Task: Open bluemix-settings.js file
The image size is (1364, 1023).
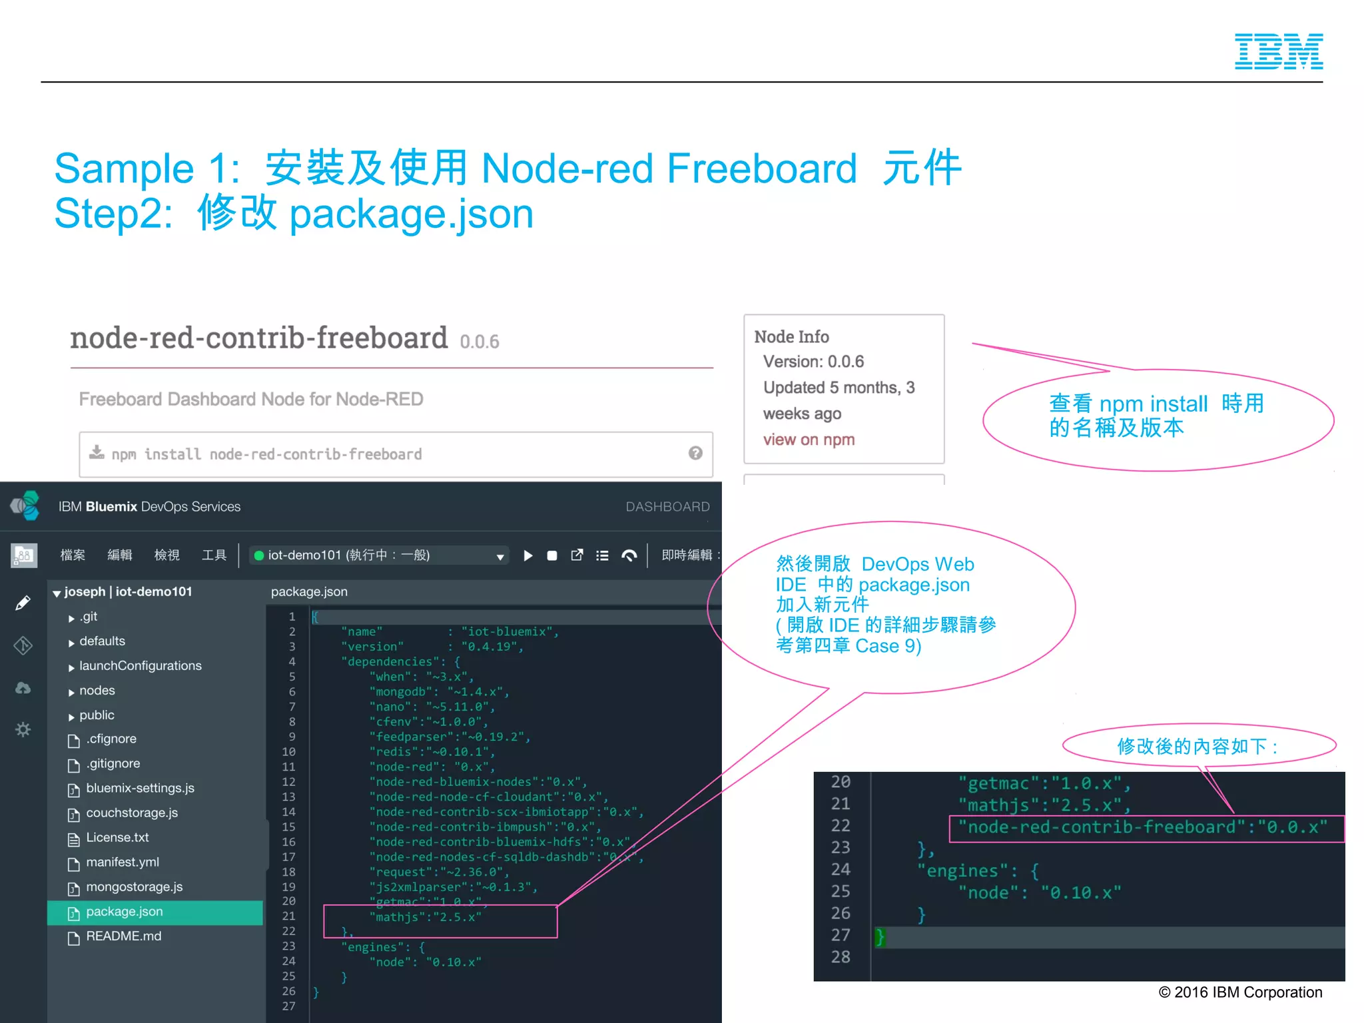Action: 140,789
